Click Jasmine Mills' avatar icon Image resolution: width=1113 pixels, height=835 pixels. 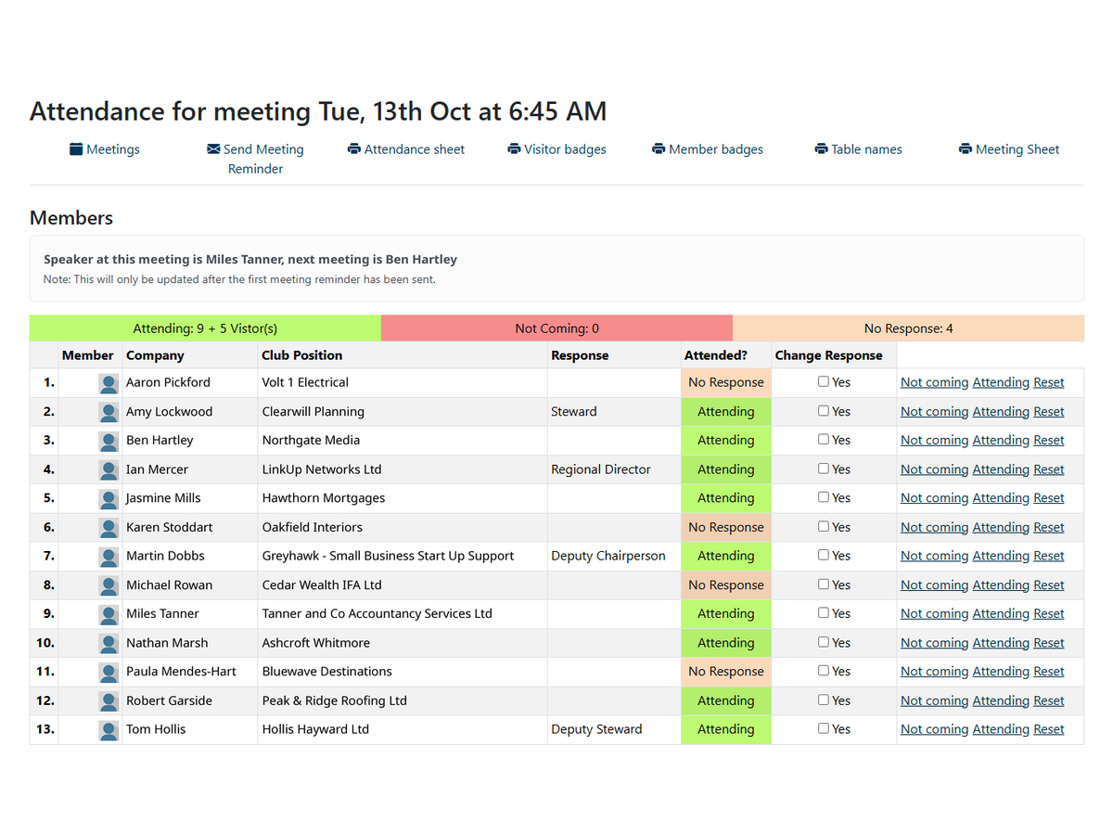(109, 498)
